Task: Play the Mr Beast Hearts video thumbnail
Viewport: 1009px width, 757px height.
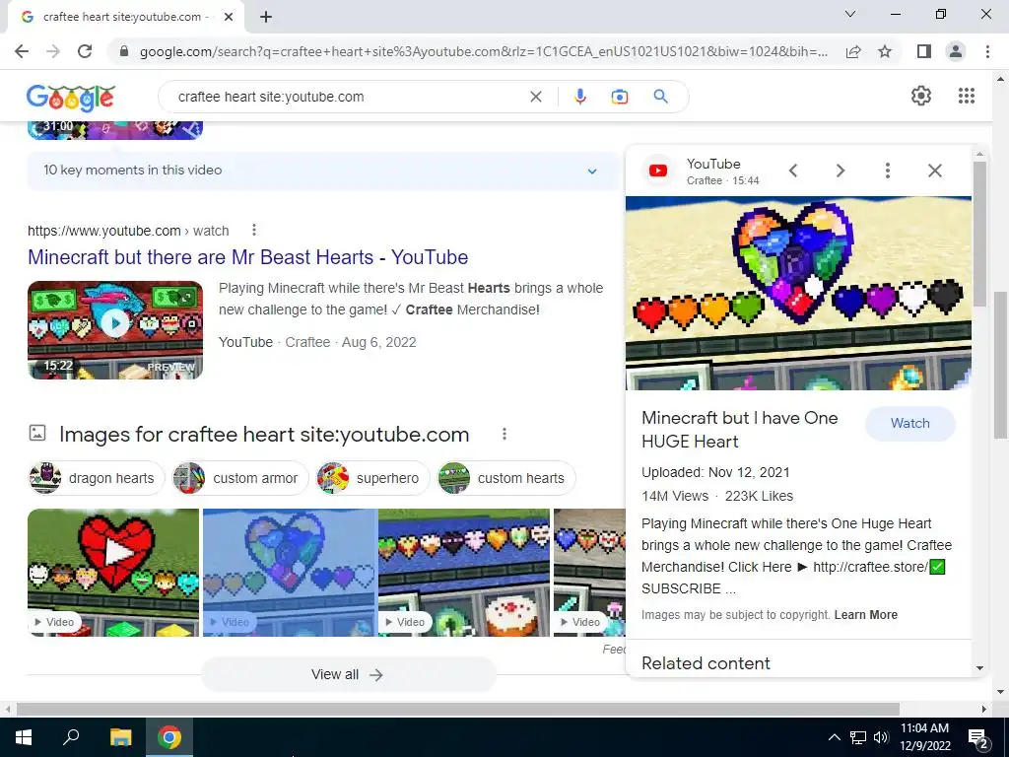Action: point(115,329)
